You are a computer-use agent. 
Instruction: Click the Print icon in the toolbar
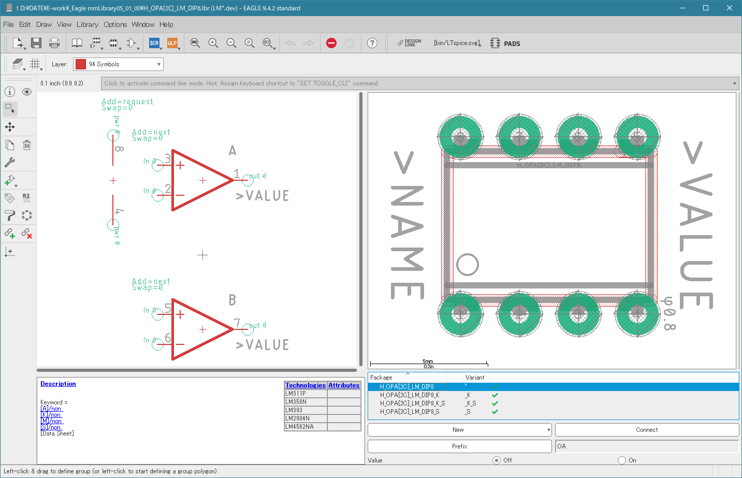54,43
